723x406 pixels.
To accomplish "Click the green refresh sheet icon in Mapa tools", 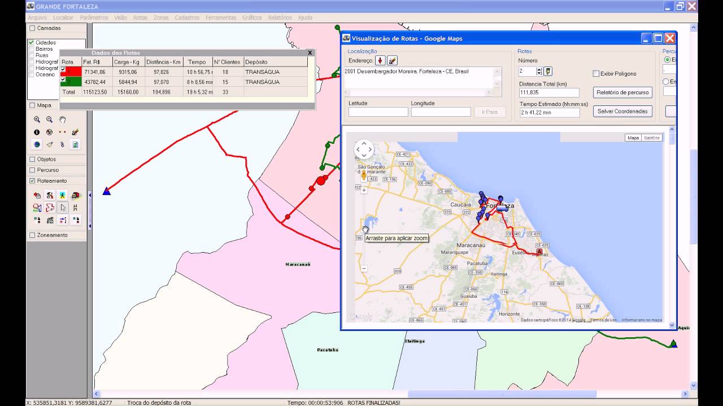I will point(75,144).
